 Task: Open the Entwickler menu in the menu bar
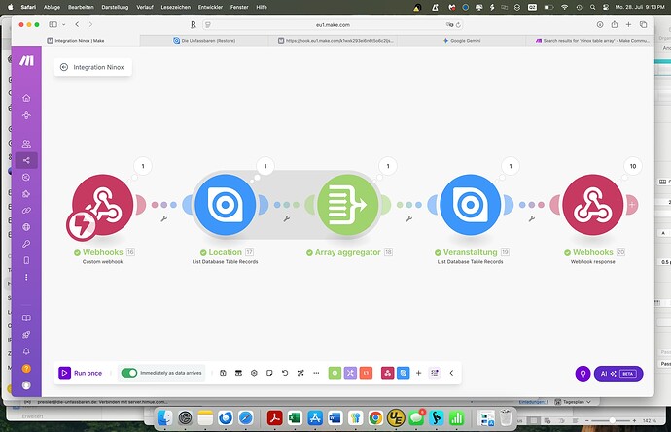[210, 7]
